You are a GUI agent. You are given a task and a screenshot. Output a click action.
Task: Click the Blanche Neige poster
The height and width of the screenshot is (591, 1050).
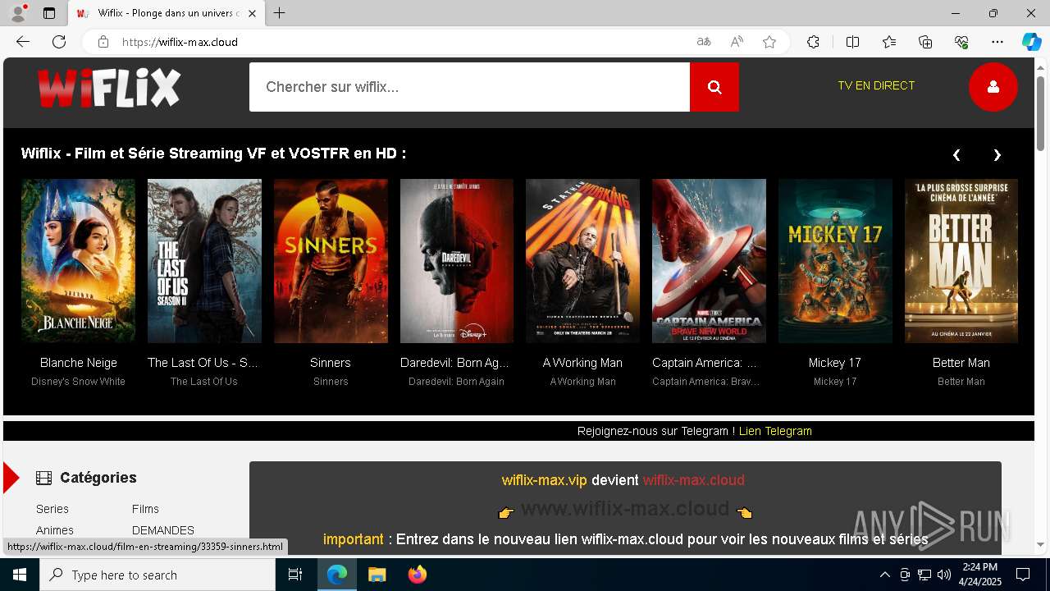[x=79, y=261]
